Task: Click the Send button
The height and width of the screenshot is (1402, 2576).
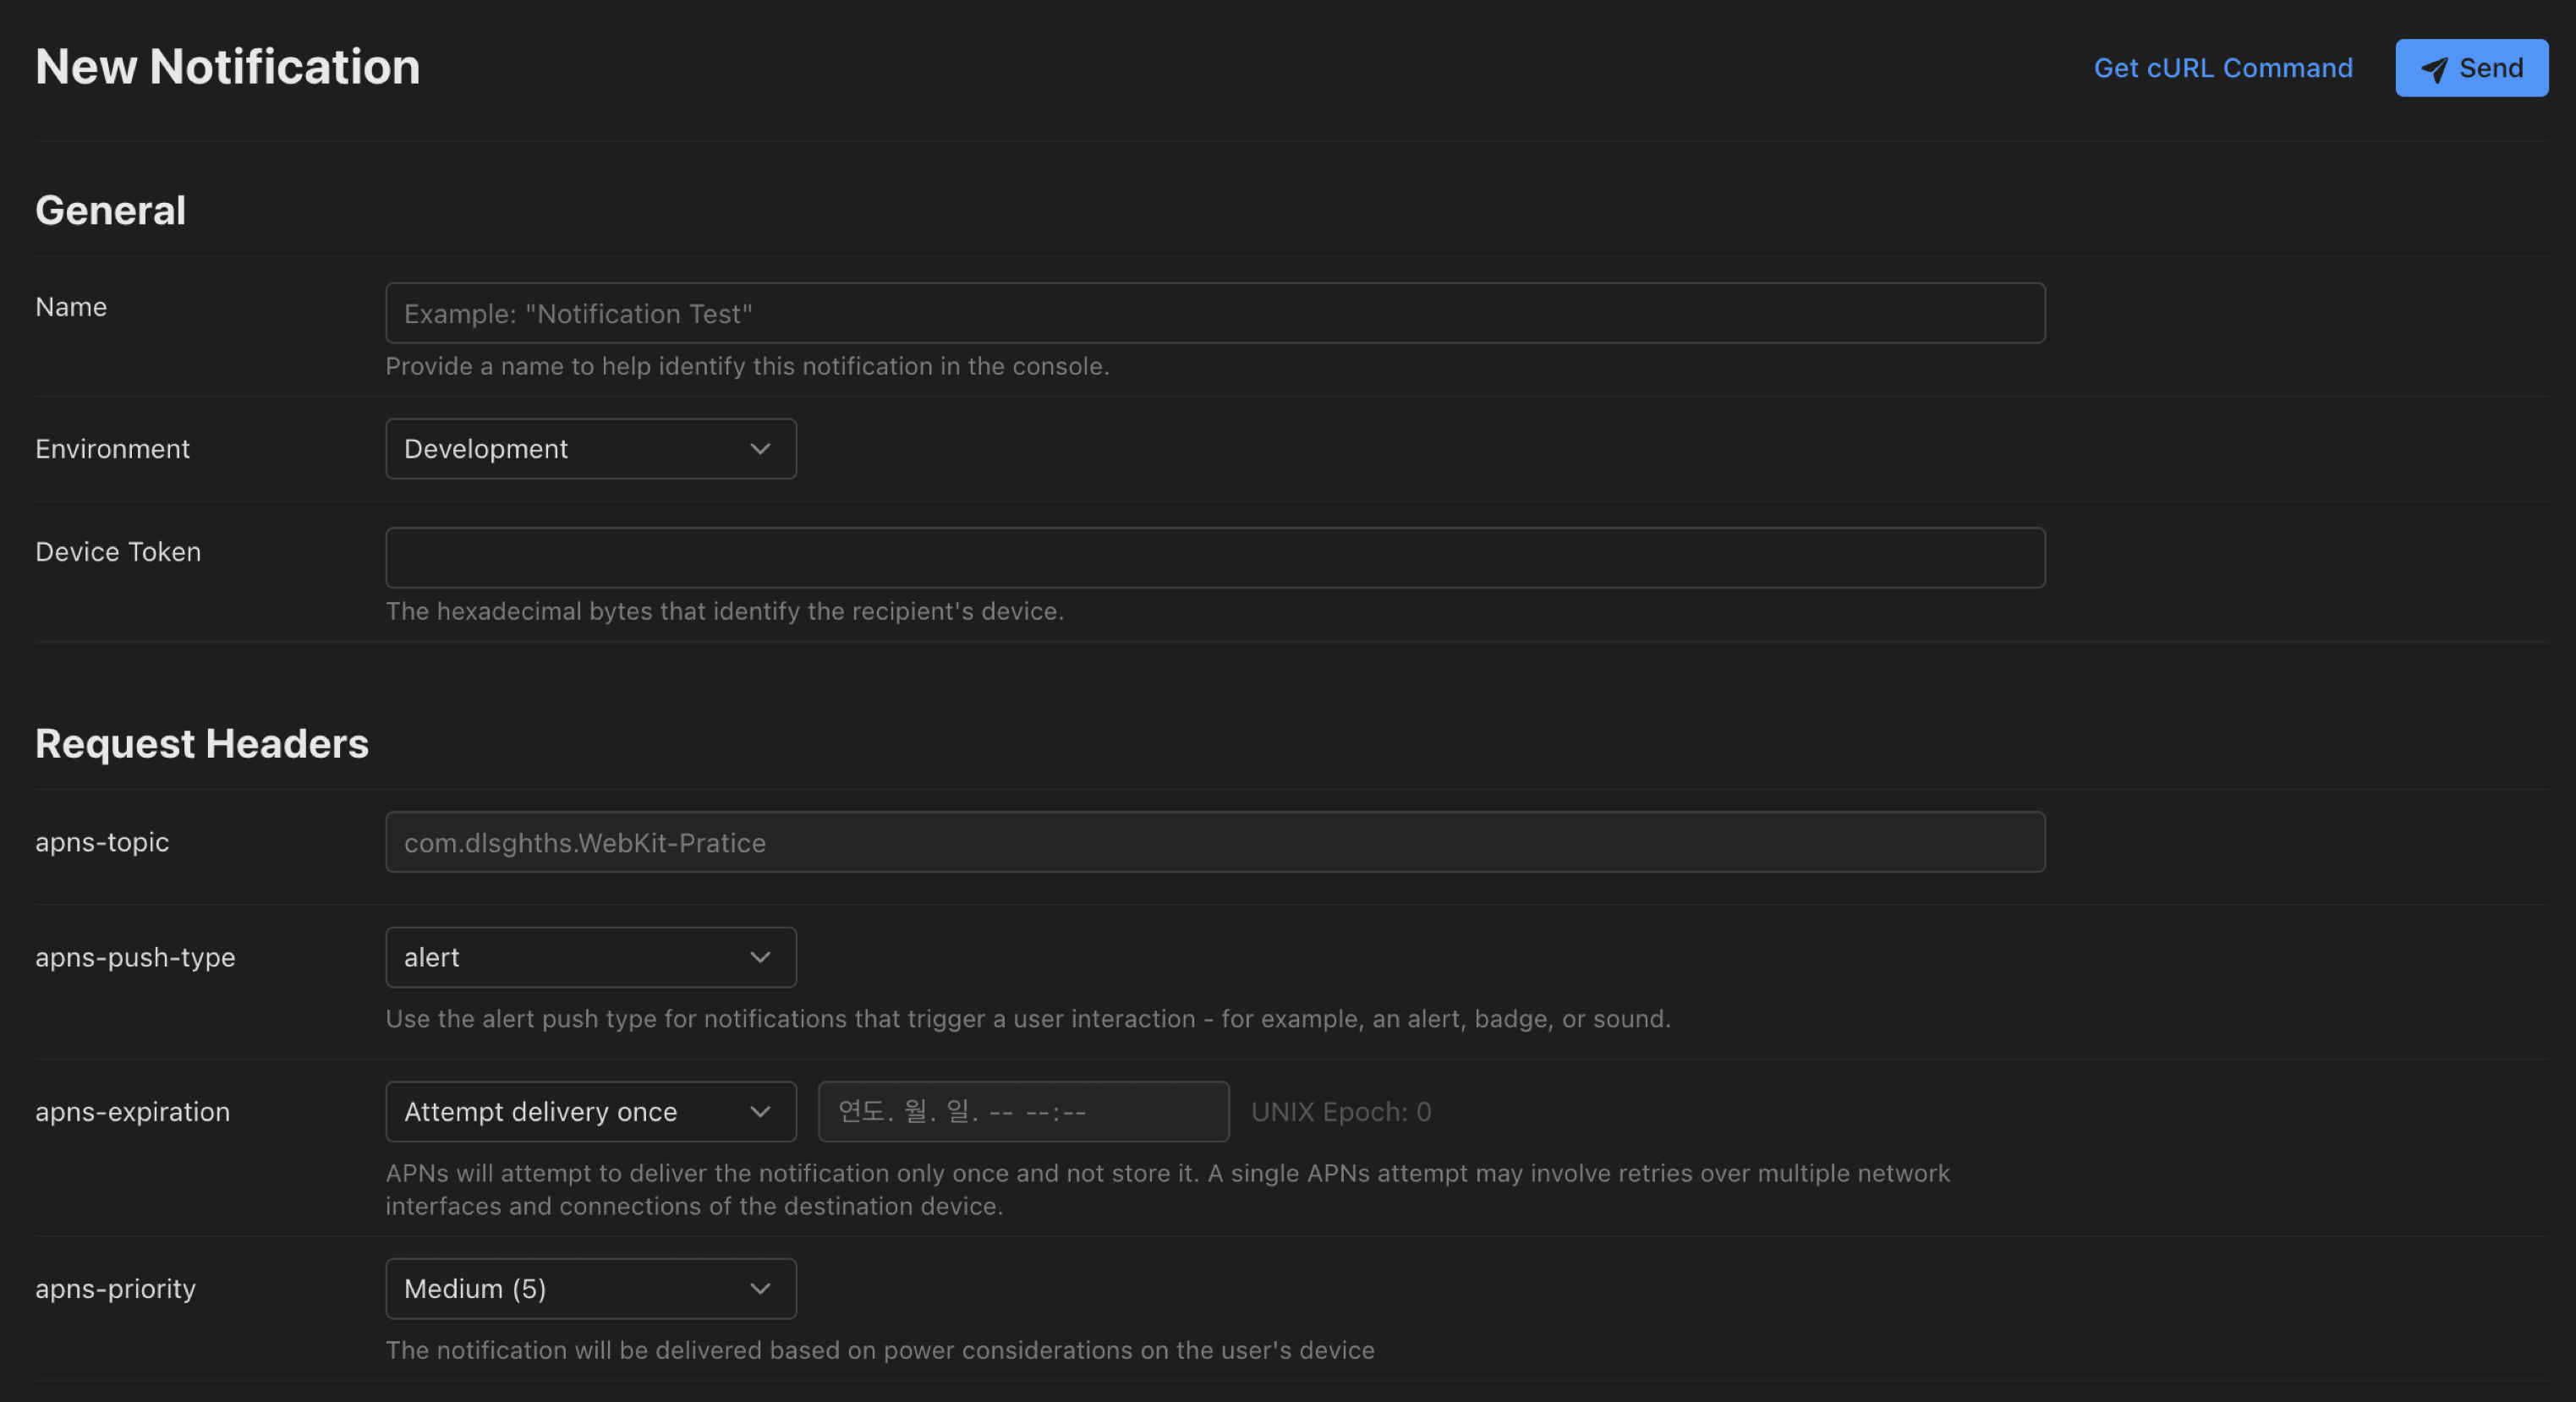Action: coord(2471,68)
